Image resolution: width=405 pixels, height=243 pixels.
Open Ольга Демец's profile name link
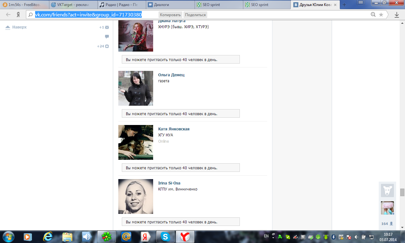[x=171, y=75]
